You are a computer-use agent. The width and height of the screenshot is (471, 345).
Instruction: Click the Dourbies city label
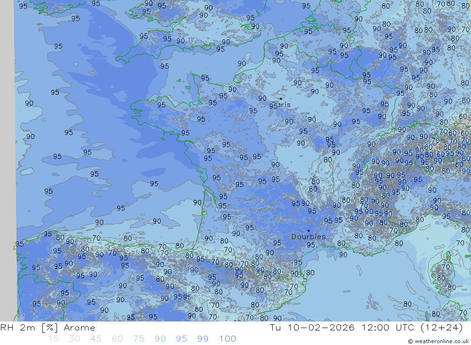[x=309, y=237]
